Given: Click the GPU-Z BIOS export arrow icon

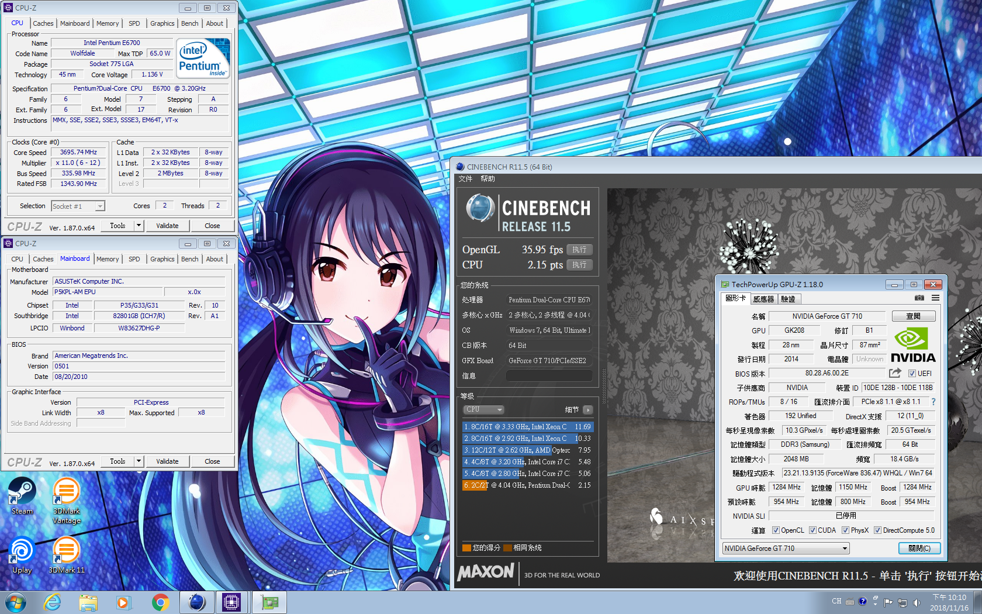Looking at the screenshot, I should coord(895,373).
